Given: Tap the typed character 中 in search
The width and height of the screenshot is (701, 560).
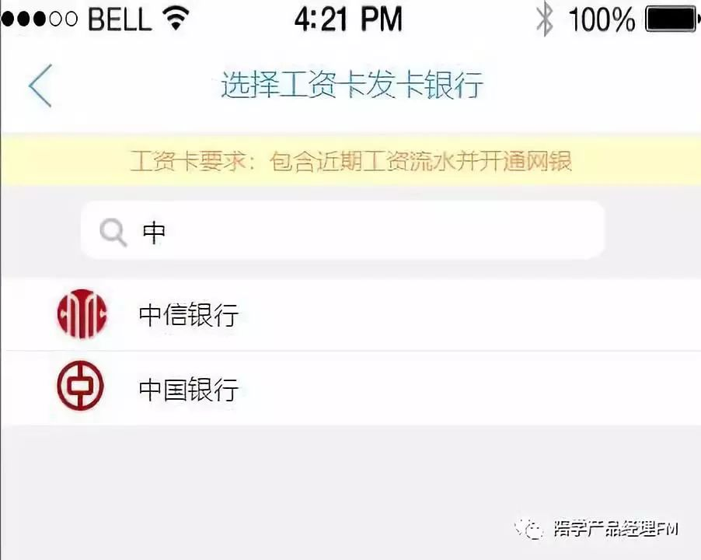Looking at the screenshot, I should [153, 232].
